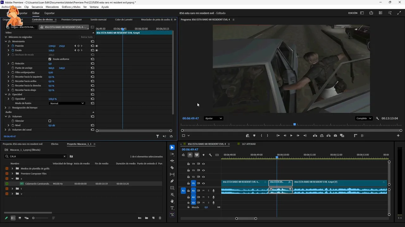The image size is (405, 227).
Task: Click the Program monitor playhead marker
Action: [x=295, y=125]
